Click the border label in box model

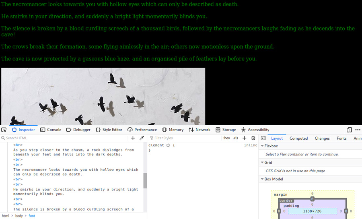click(x=286, y=200)
